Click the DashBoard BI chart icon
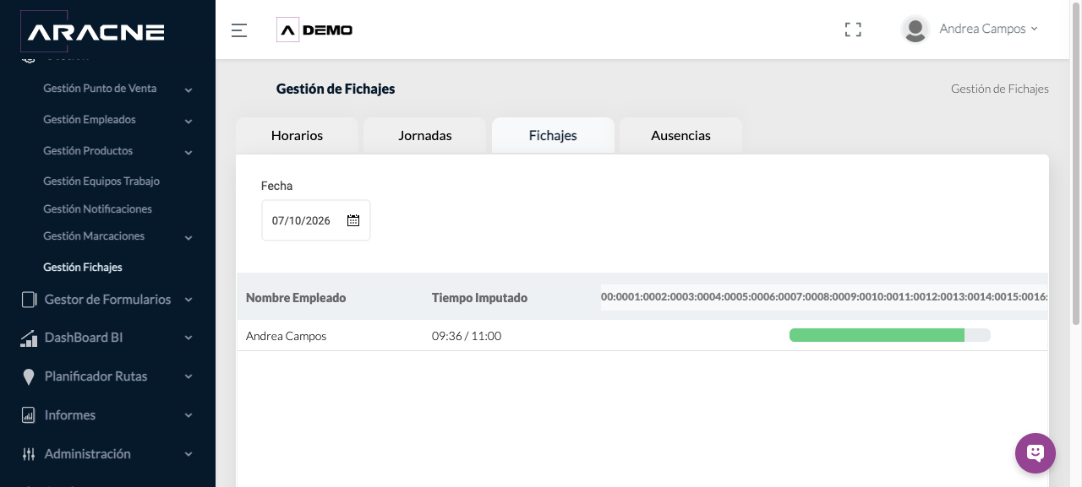 [x=29, y=338]
